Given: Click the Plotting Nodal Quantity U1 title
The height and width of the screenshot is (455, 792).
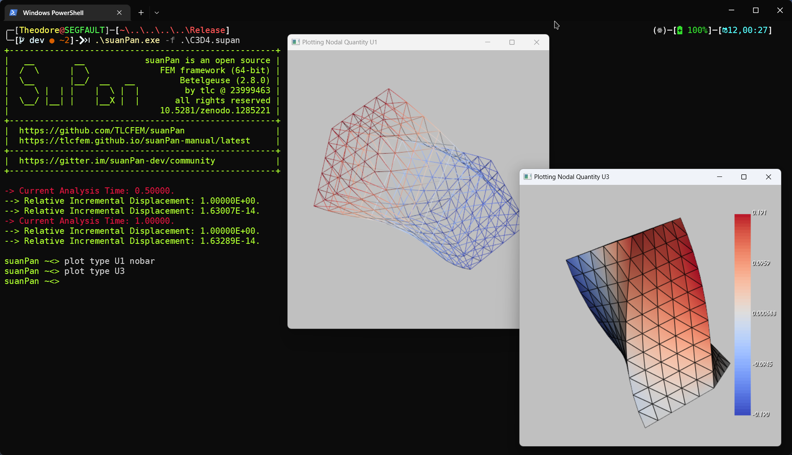Looking at the screenshot, I should tap(339, 42).
